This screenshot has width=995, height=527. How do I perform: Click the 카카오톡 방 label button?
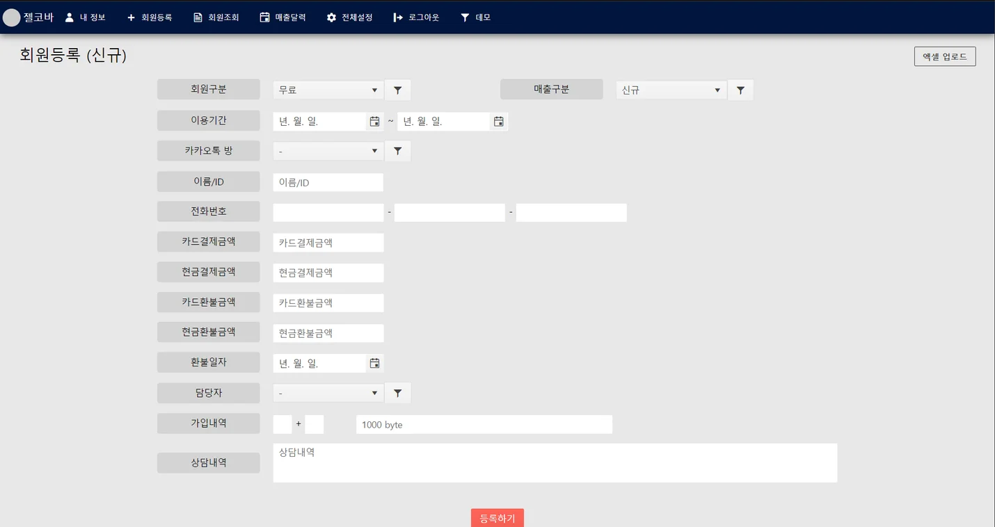tap(209, 150)
